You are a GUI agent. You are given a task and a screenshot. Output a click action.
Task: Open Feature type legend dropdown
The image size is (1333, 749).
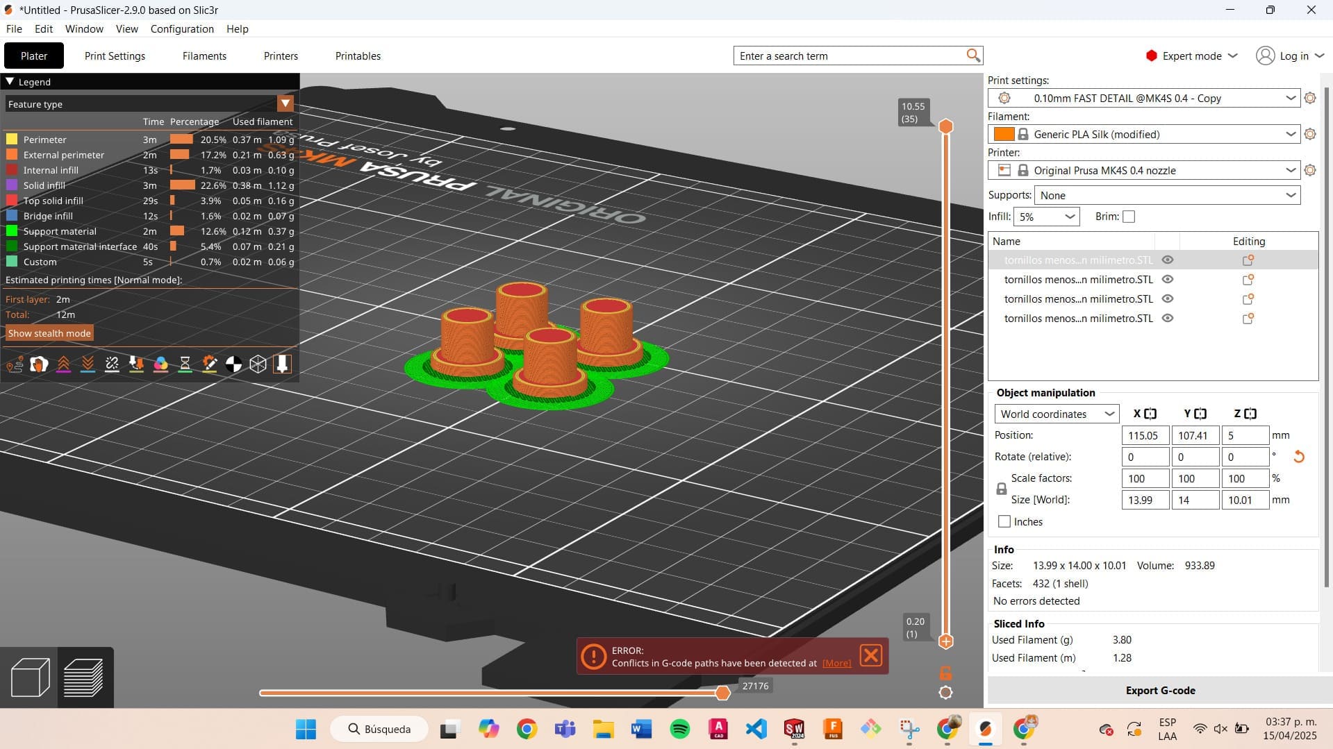149,103
